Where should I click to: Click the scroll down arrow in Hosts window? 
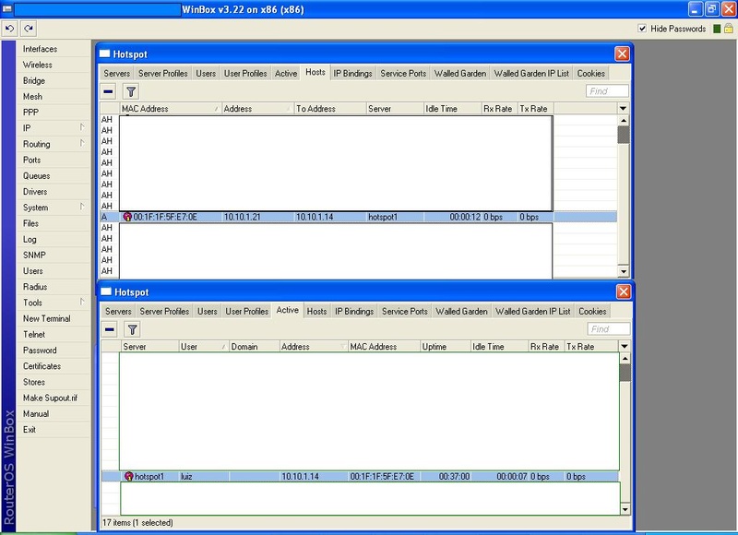coord(624,271)
